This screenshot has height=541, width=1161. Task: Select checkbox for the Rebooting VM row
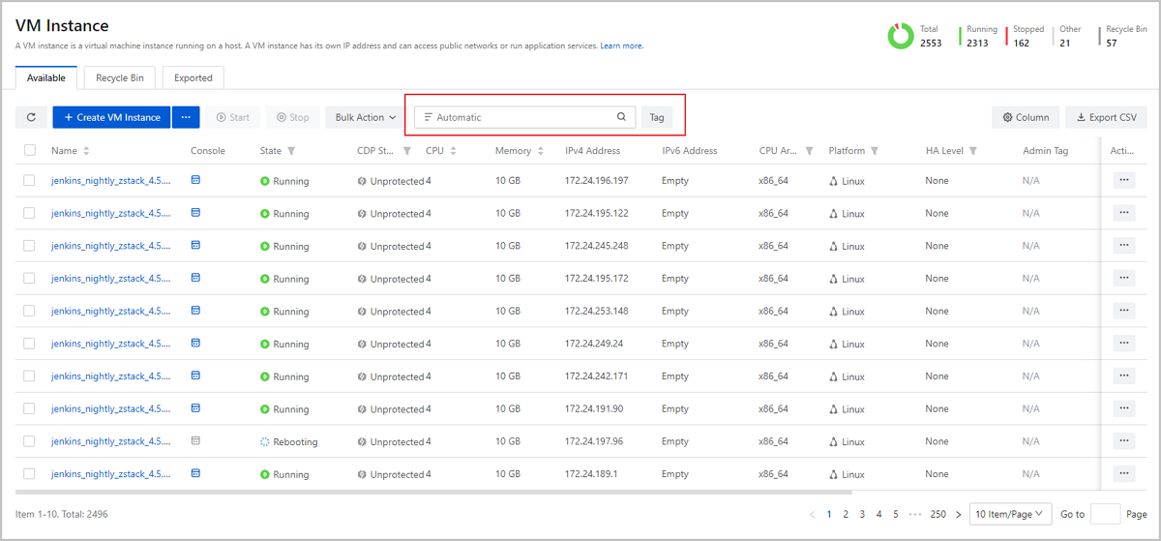coord(30,441)
